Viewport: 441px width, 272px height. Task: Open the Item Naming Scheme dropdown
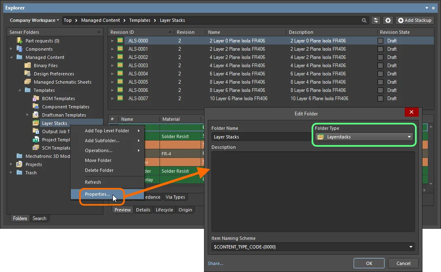[313, 247]
